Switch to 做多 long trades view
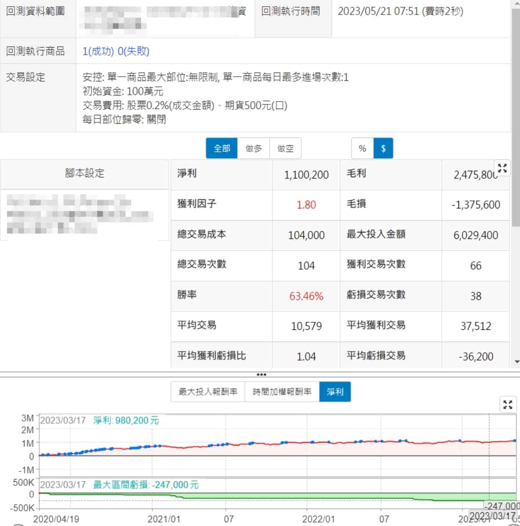The width and height of the screenshot is (520, 526). 254,149
